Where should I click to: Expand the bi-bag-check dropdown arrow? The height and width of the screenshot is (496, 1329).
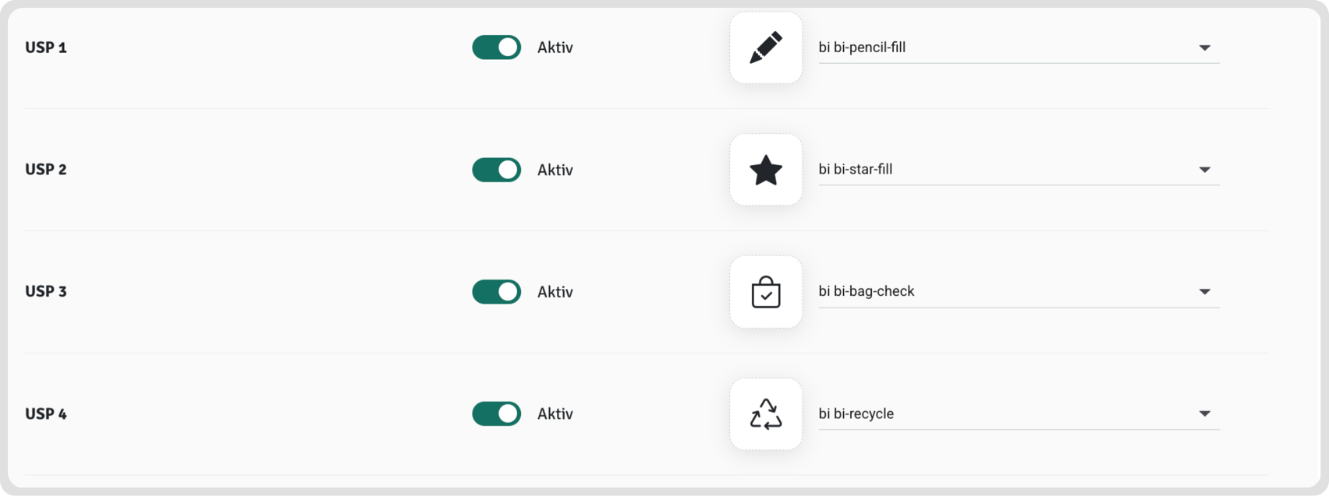pyautogui.click(x=1204, y=292)
